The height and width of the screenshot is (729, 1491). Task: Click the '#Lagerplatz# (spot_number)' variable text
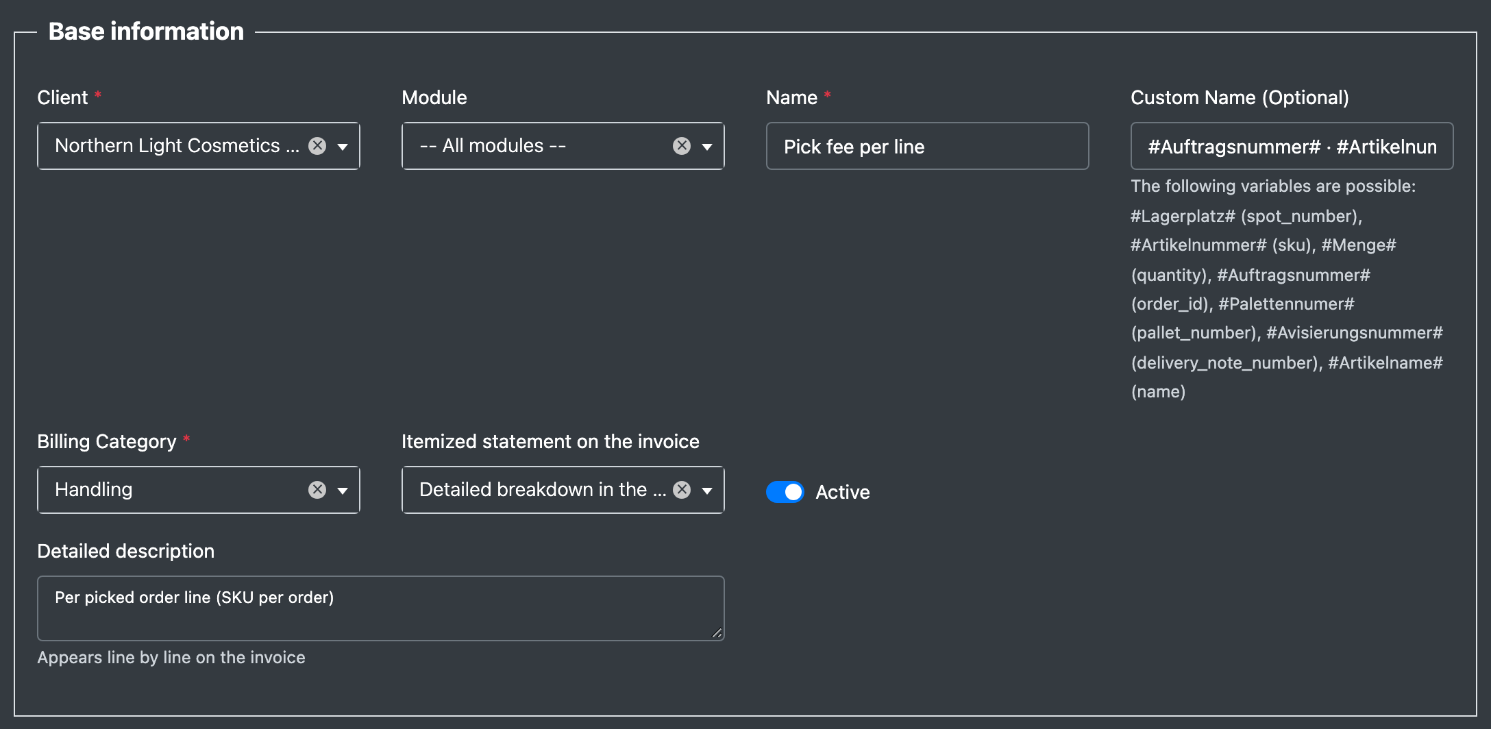pos(1245,217)
